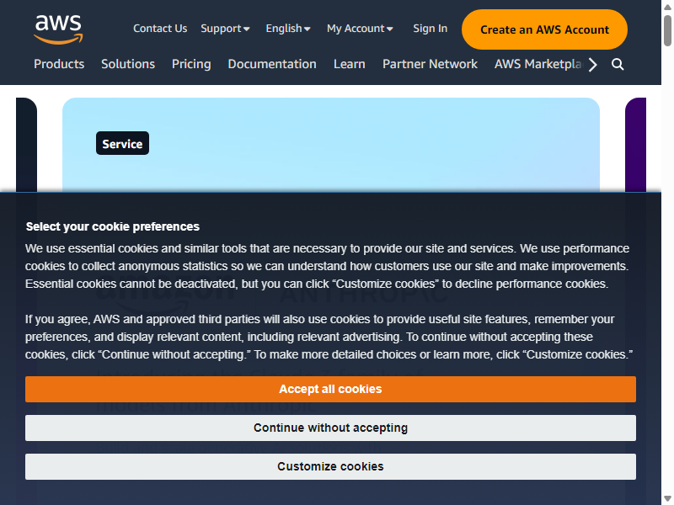Viewport: 674px width, 505px height.
Task: Click the AWS logo
Action: [x=58, y=29]
